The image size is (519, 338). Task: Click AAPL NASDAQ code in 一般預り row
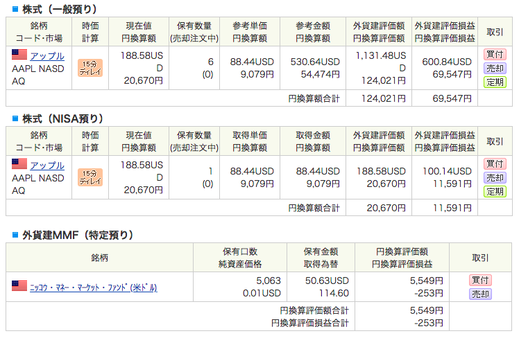[38, 75]
